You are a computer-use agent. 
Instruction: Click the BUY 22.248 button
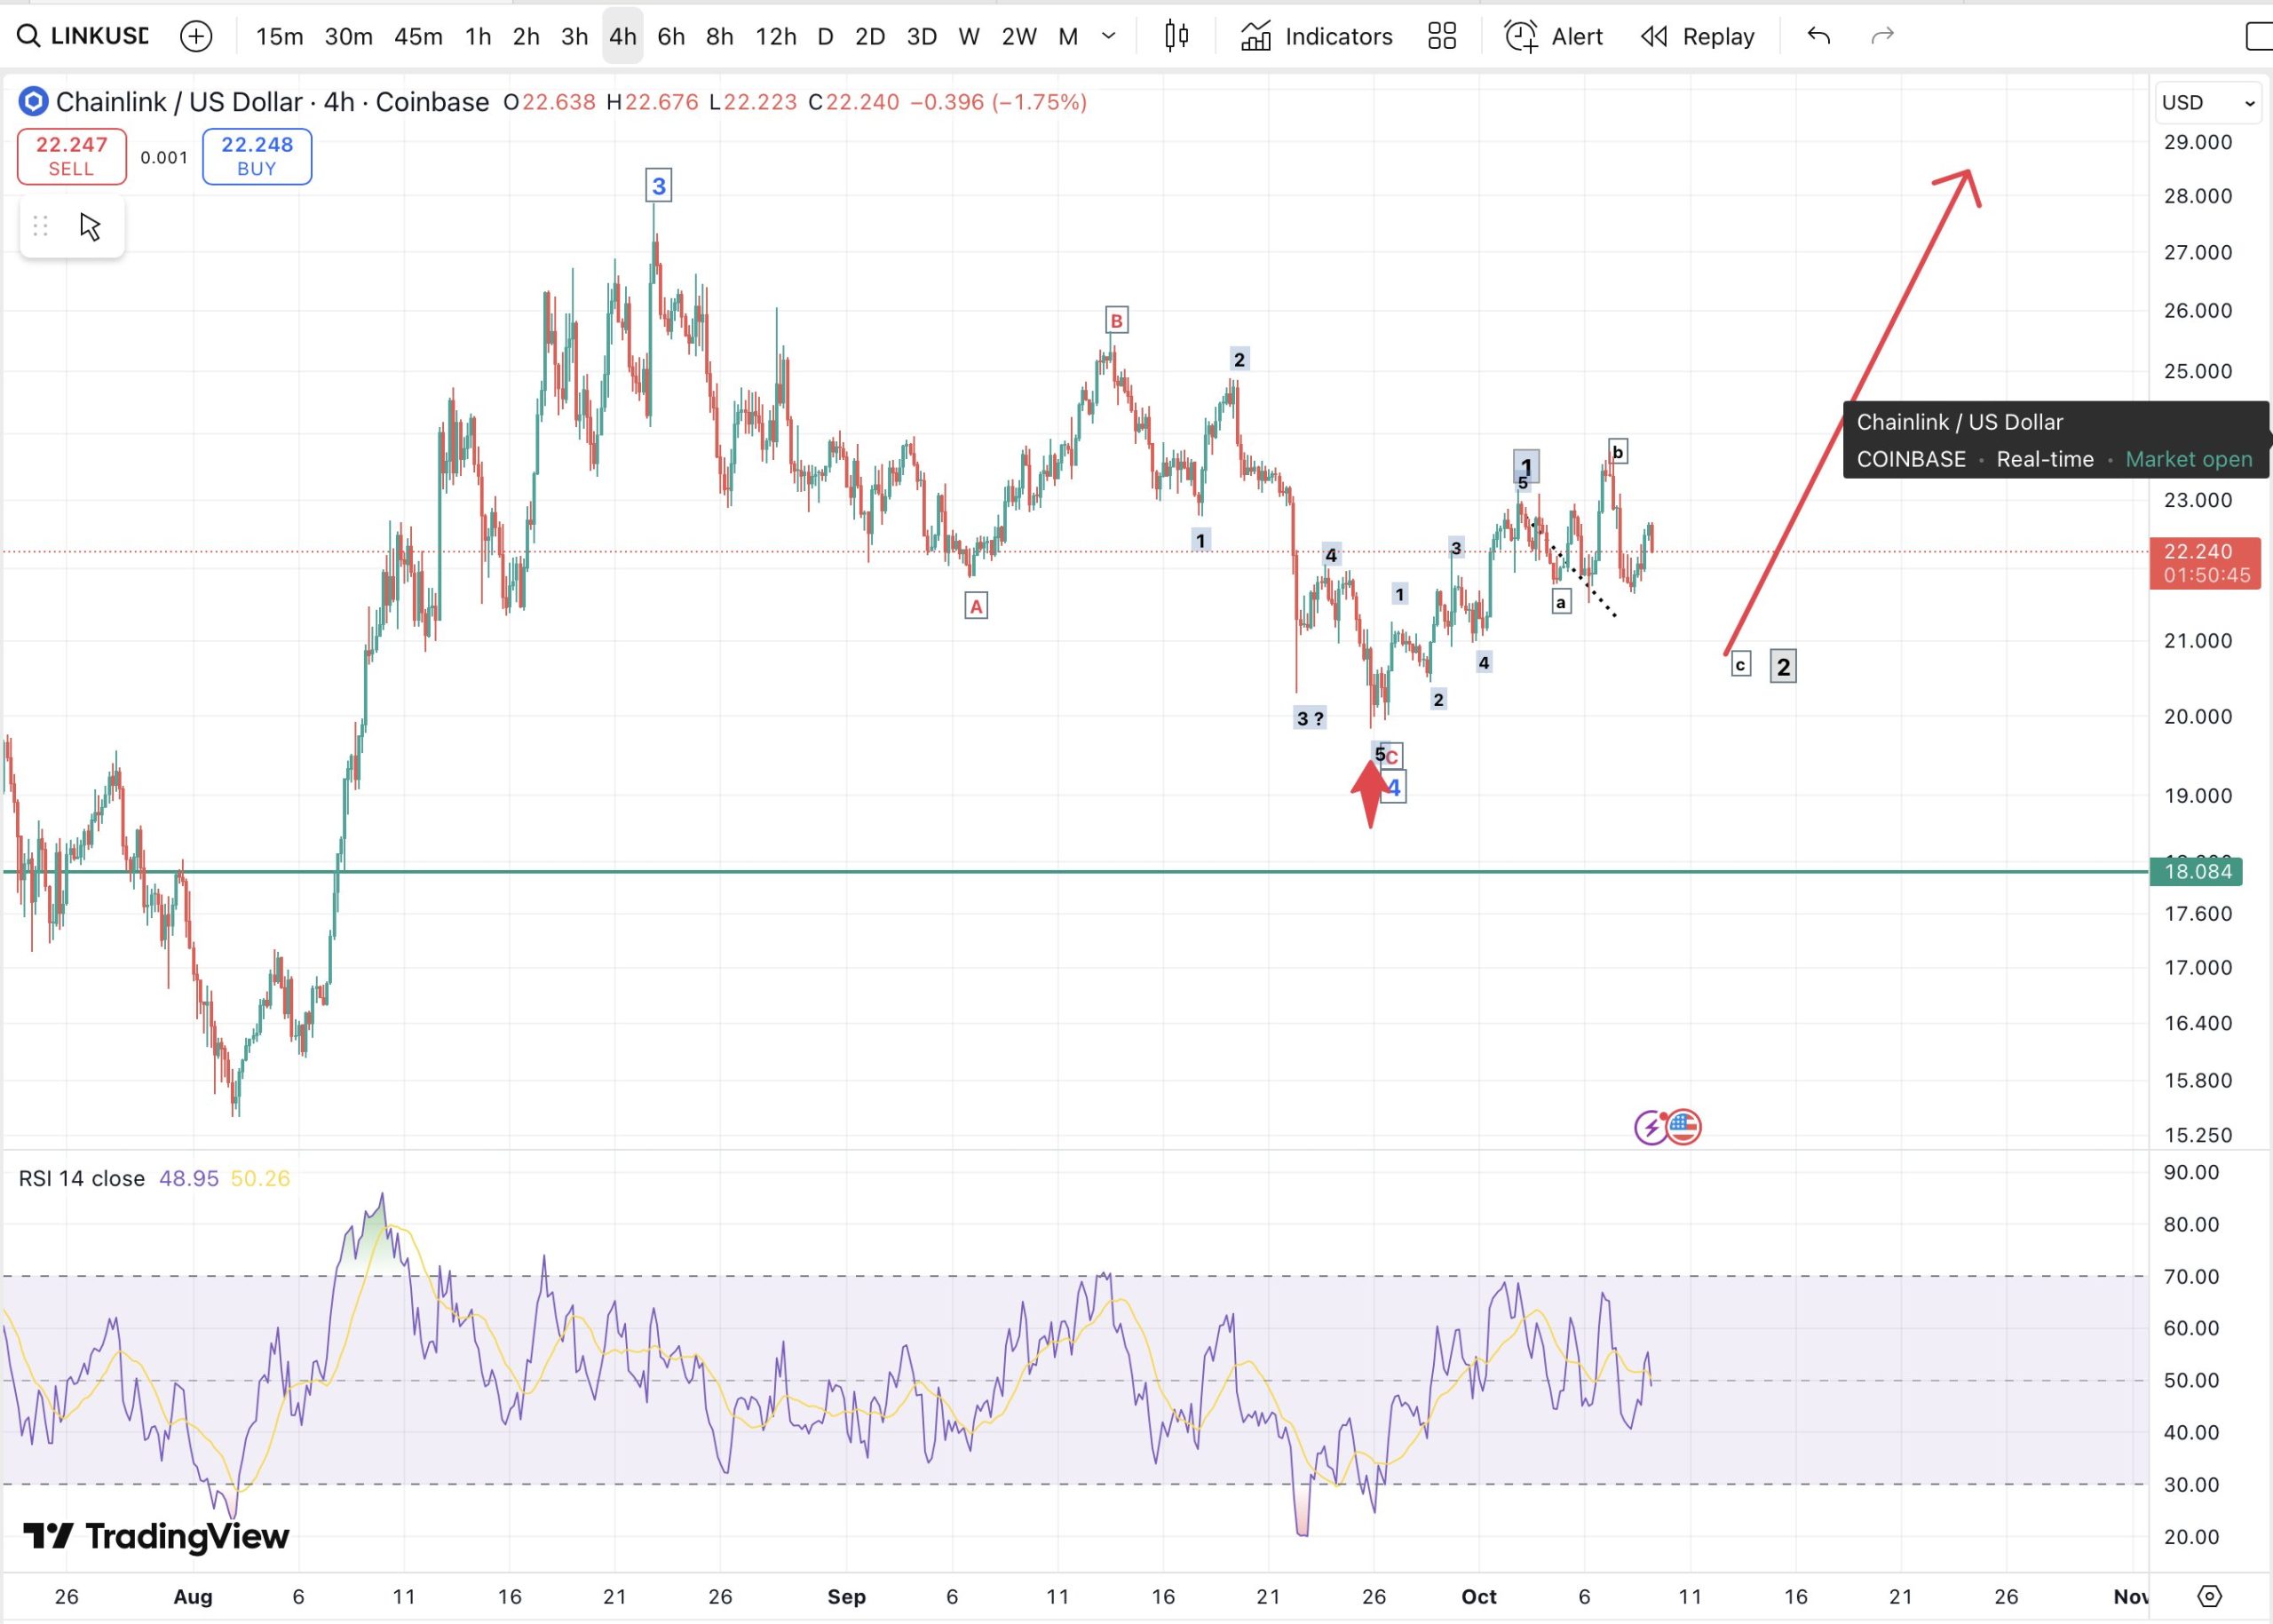(256, 156)
